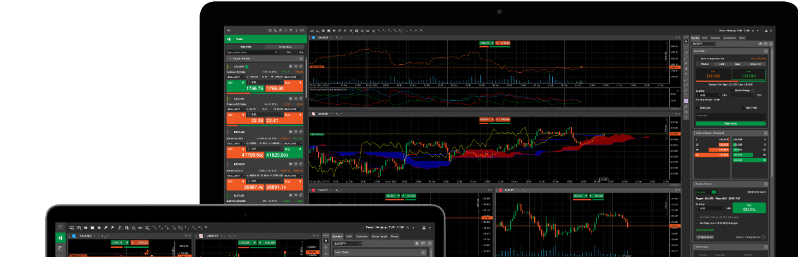This screenshot has width=798, height=257.
Task: Collapse the Trading Central panel
Action: 765,184
